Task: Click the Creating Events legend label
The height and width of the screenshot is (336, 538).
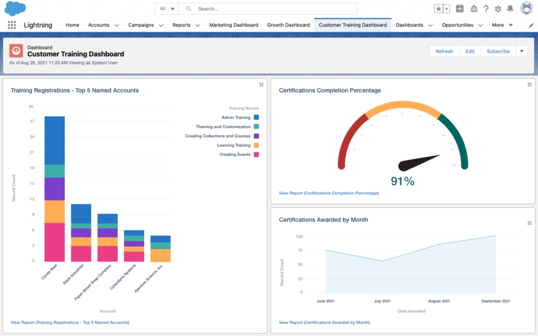Action: pos(235,154)
